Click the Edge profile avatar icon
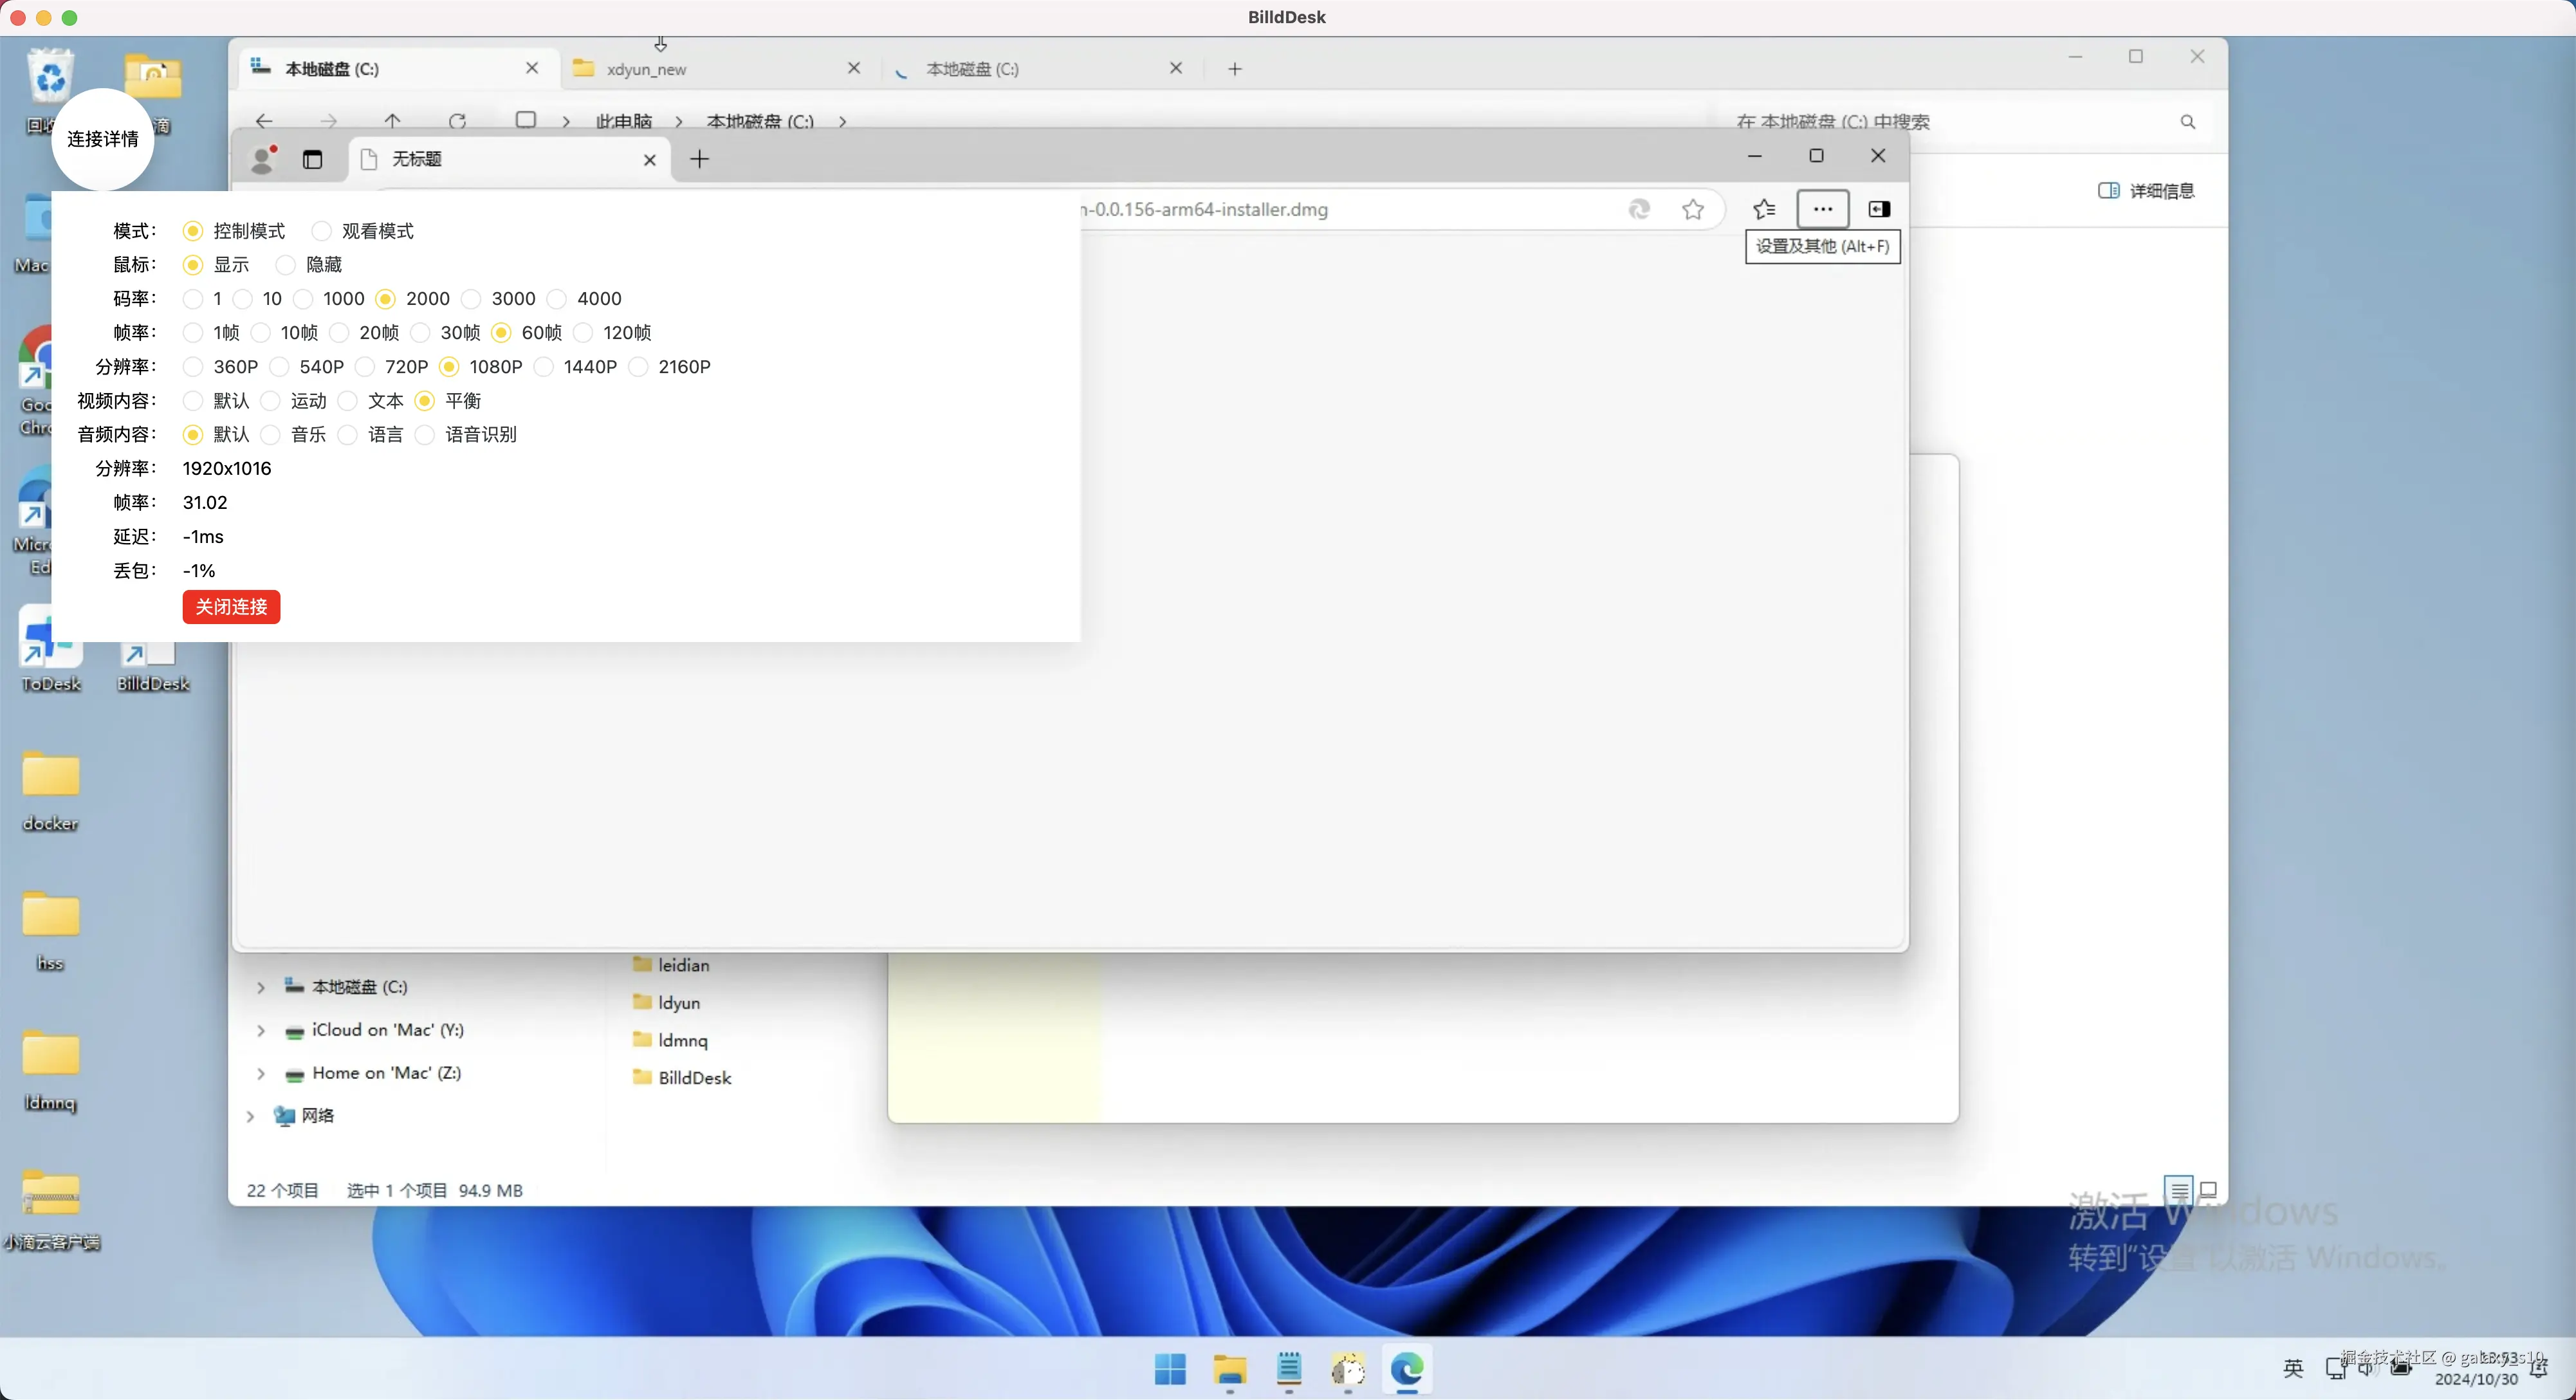The width and height of the screenshot is (2576, 1400). tap(263, 159)
